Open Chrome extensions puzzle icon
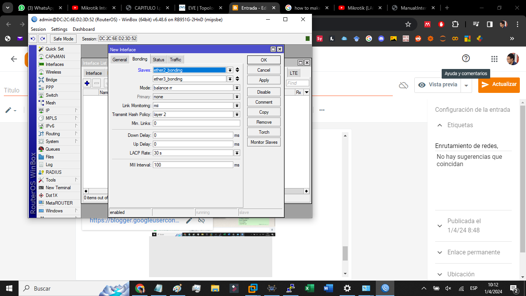Screen dimensions: 526x296 [x=455, y=24]
